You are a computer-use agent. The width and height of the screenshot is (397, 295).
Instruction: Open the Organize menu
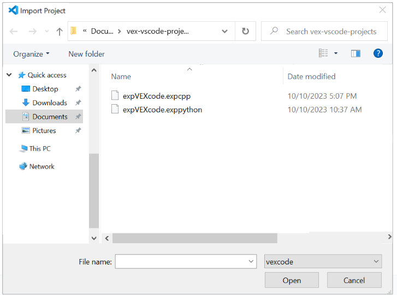(x=31, y=54)
